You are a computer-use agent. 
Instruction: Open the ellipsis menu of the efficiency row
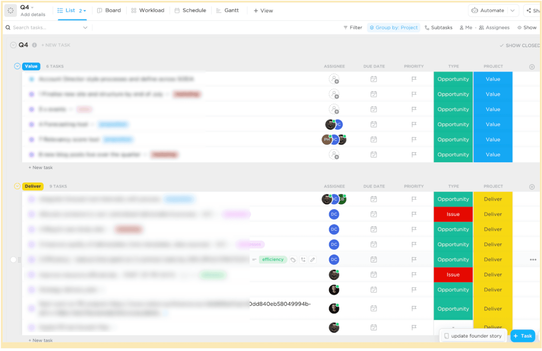[x=533, y=260]
